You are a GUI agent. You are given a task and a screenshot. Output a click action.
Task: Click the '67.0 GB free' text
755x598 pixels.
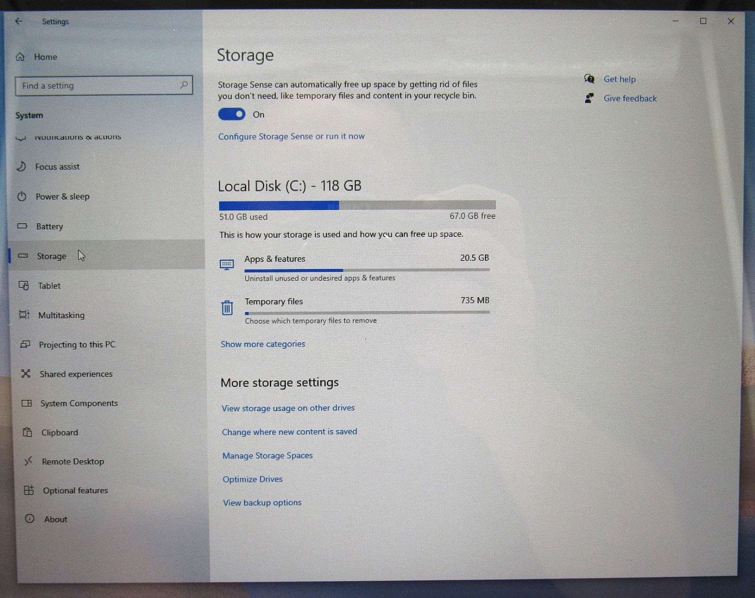[x=472, y=216]
